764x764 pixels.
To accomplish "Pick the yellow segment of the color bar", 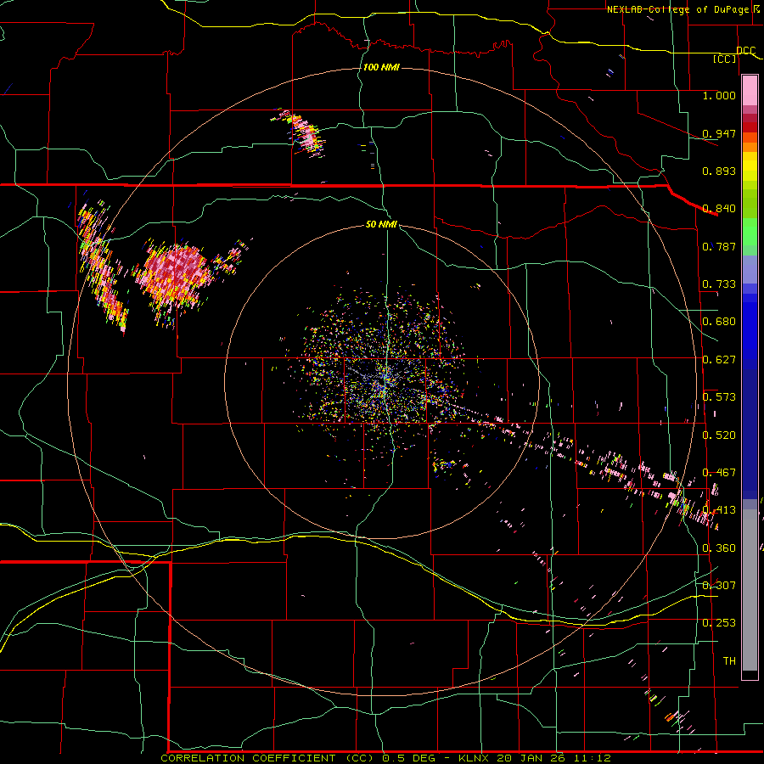I will click(x=750, y=167).
